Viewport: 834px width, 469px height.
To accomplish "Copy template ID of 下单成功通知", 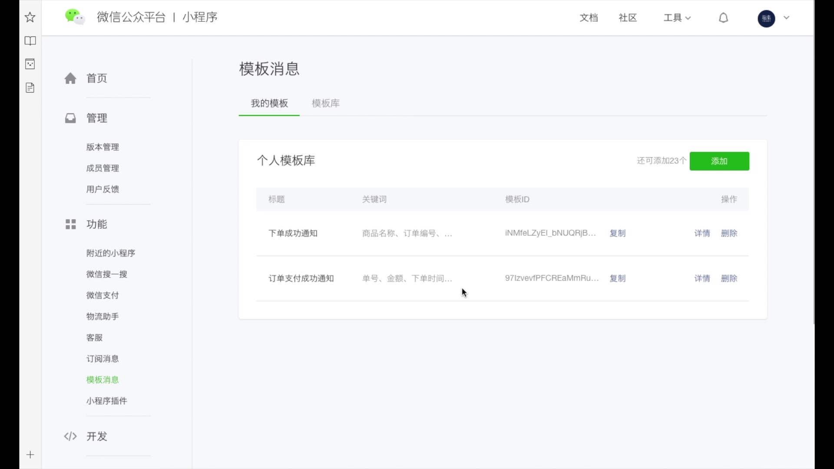I will pos(617,233).
